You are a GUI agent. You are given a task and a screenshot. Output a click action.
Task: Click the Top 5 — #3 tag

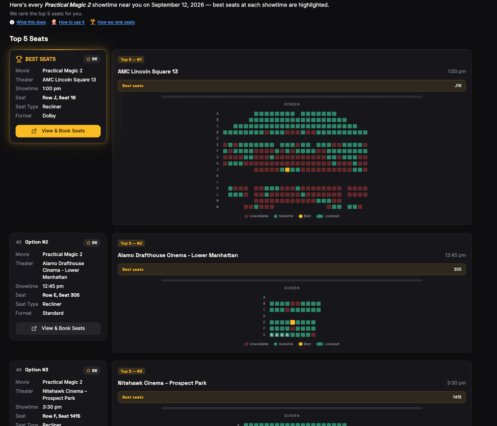point(131,371)
